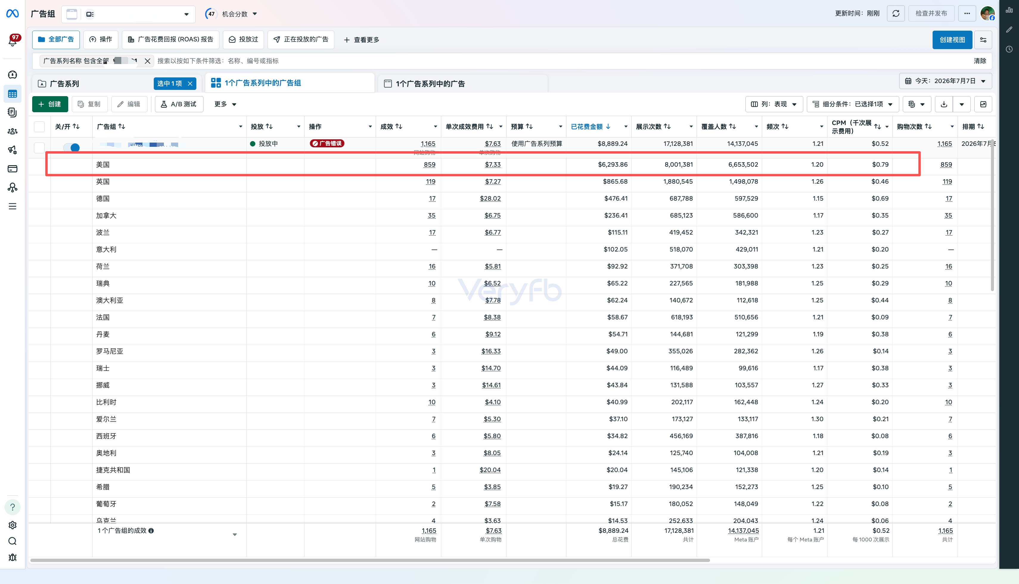The width and height of the screenshot is (1019, 584).
Task: Open search magnifier in left sidebar
Action: coord(13,541)
